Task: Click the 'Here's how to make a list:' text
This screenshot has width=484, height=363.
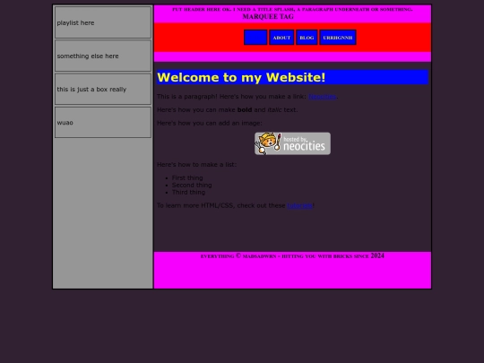Action: (196, 165)
